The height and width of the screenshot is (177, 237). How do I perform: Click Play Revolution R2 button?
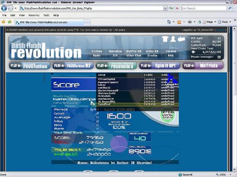73,66
